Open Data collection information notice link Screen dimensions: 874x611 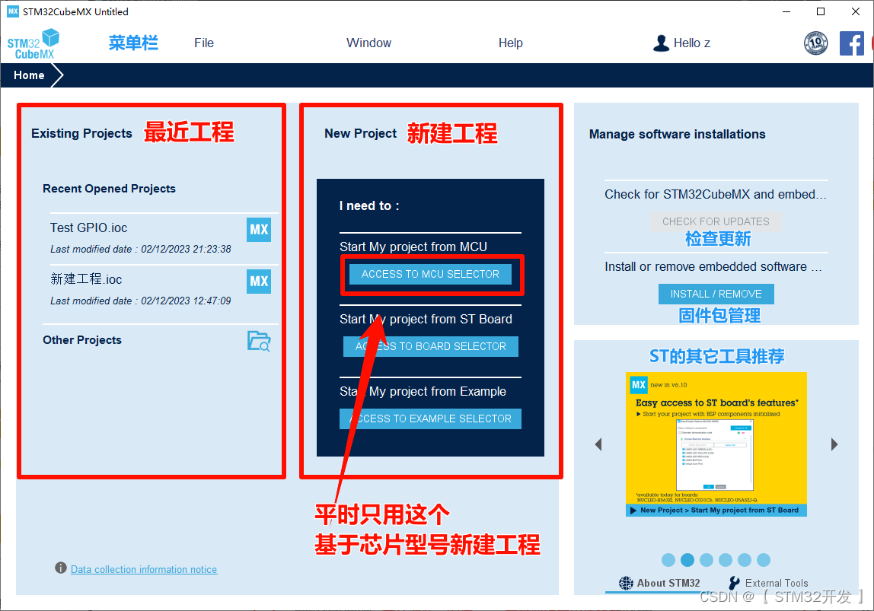pos(144,569)
